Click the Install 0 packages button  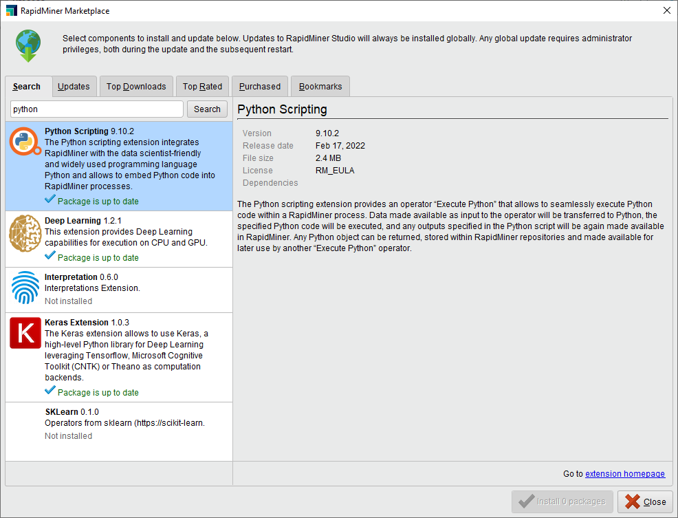(x=562, y=501)
